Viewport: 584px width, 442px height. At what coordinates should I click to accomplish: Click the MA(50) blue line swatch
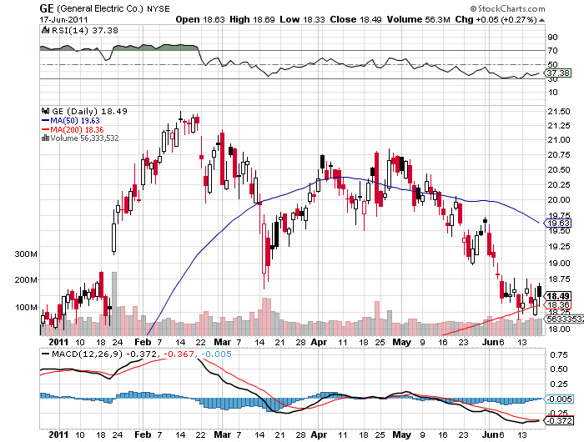pyautogui.click(x=45, y=120)
